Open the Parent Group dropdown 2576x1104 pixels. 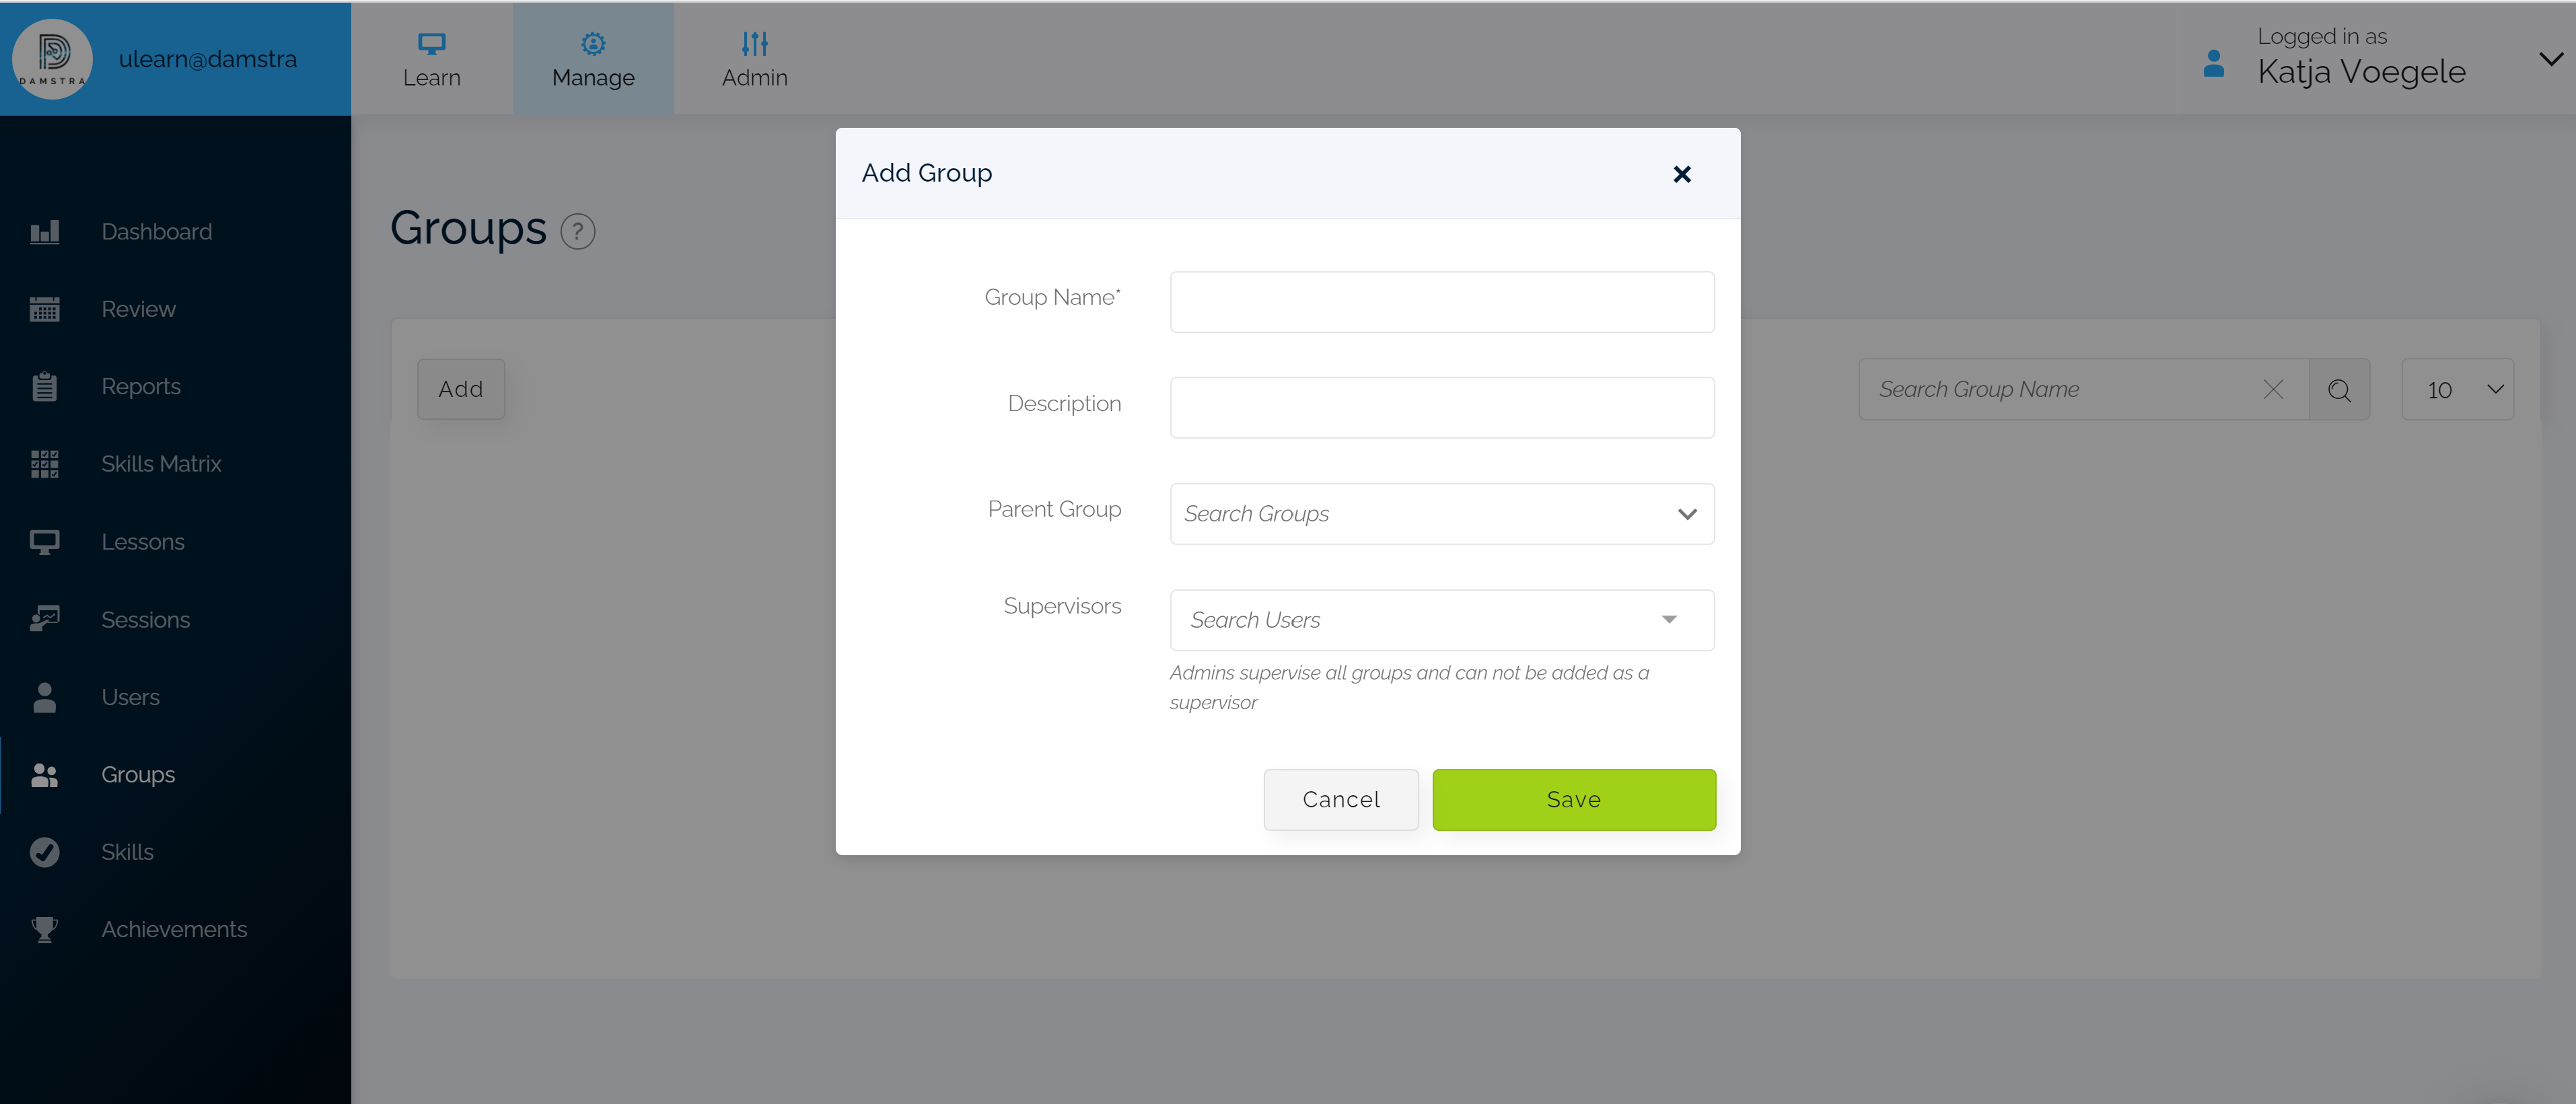pos(1687,514)
